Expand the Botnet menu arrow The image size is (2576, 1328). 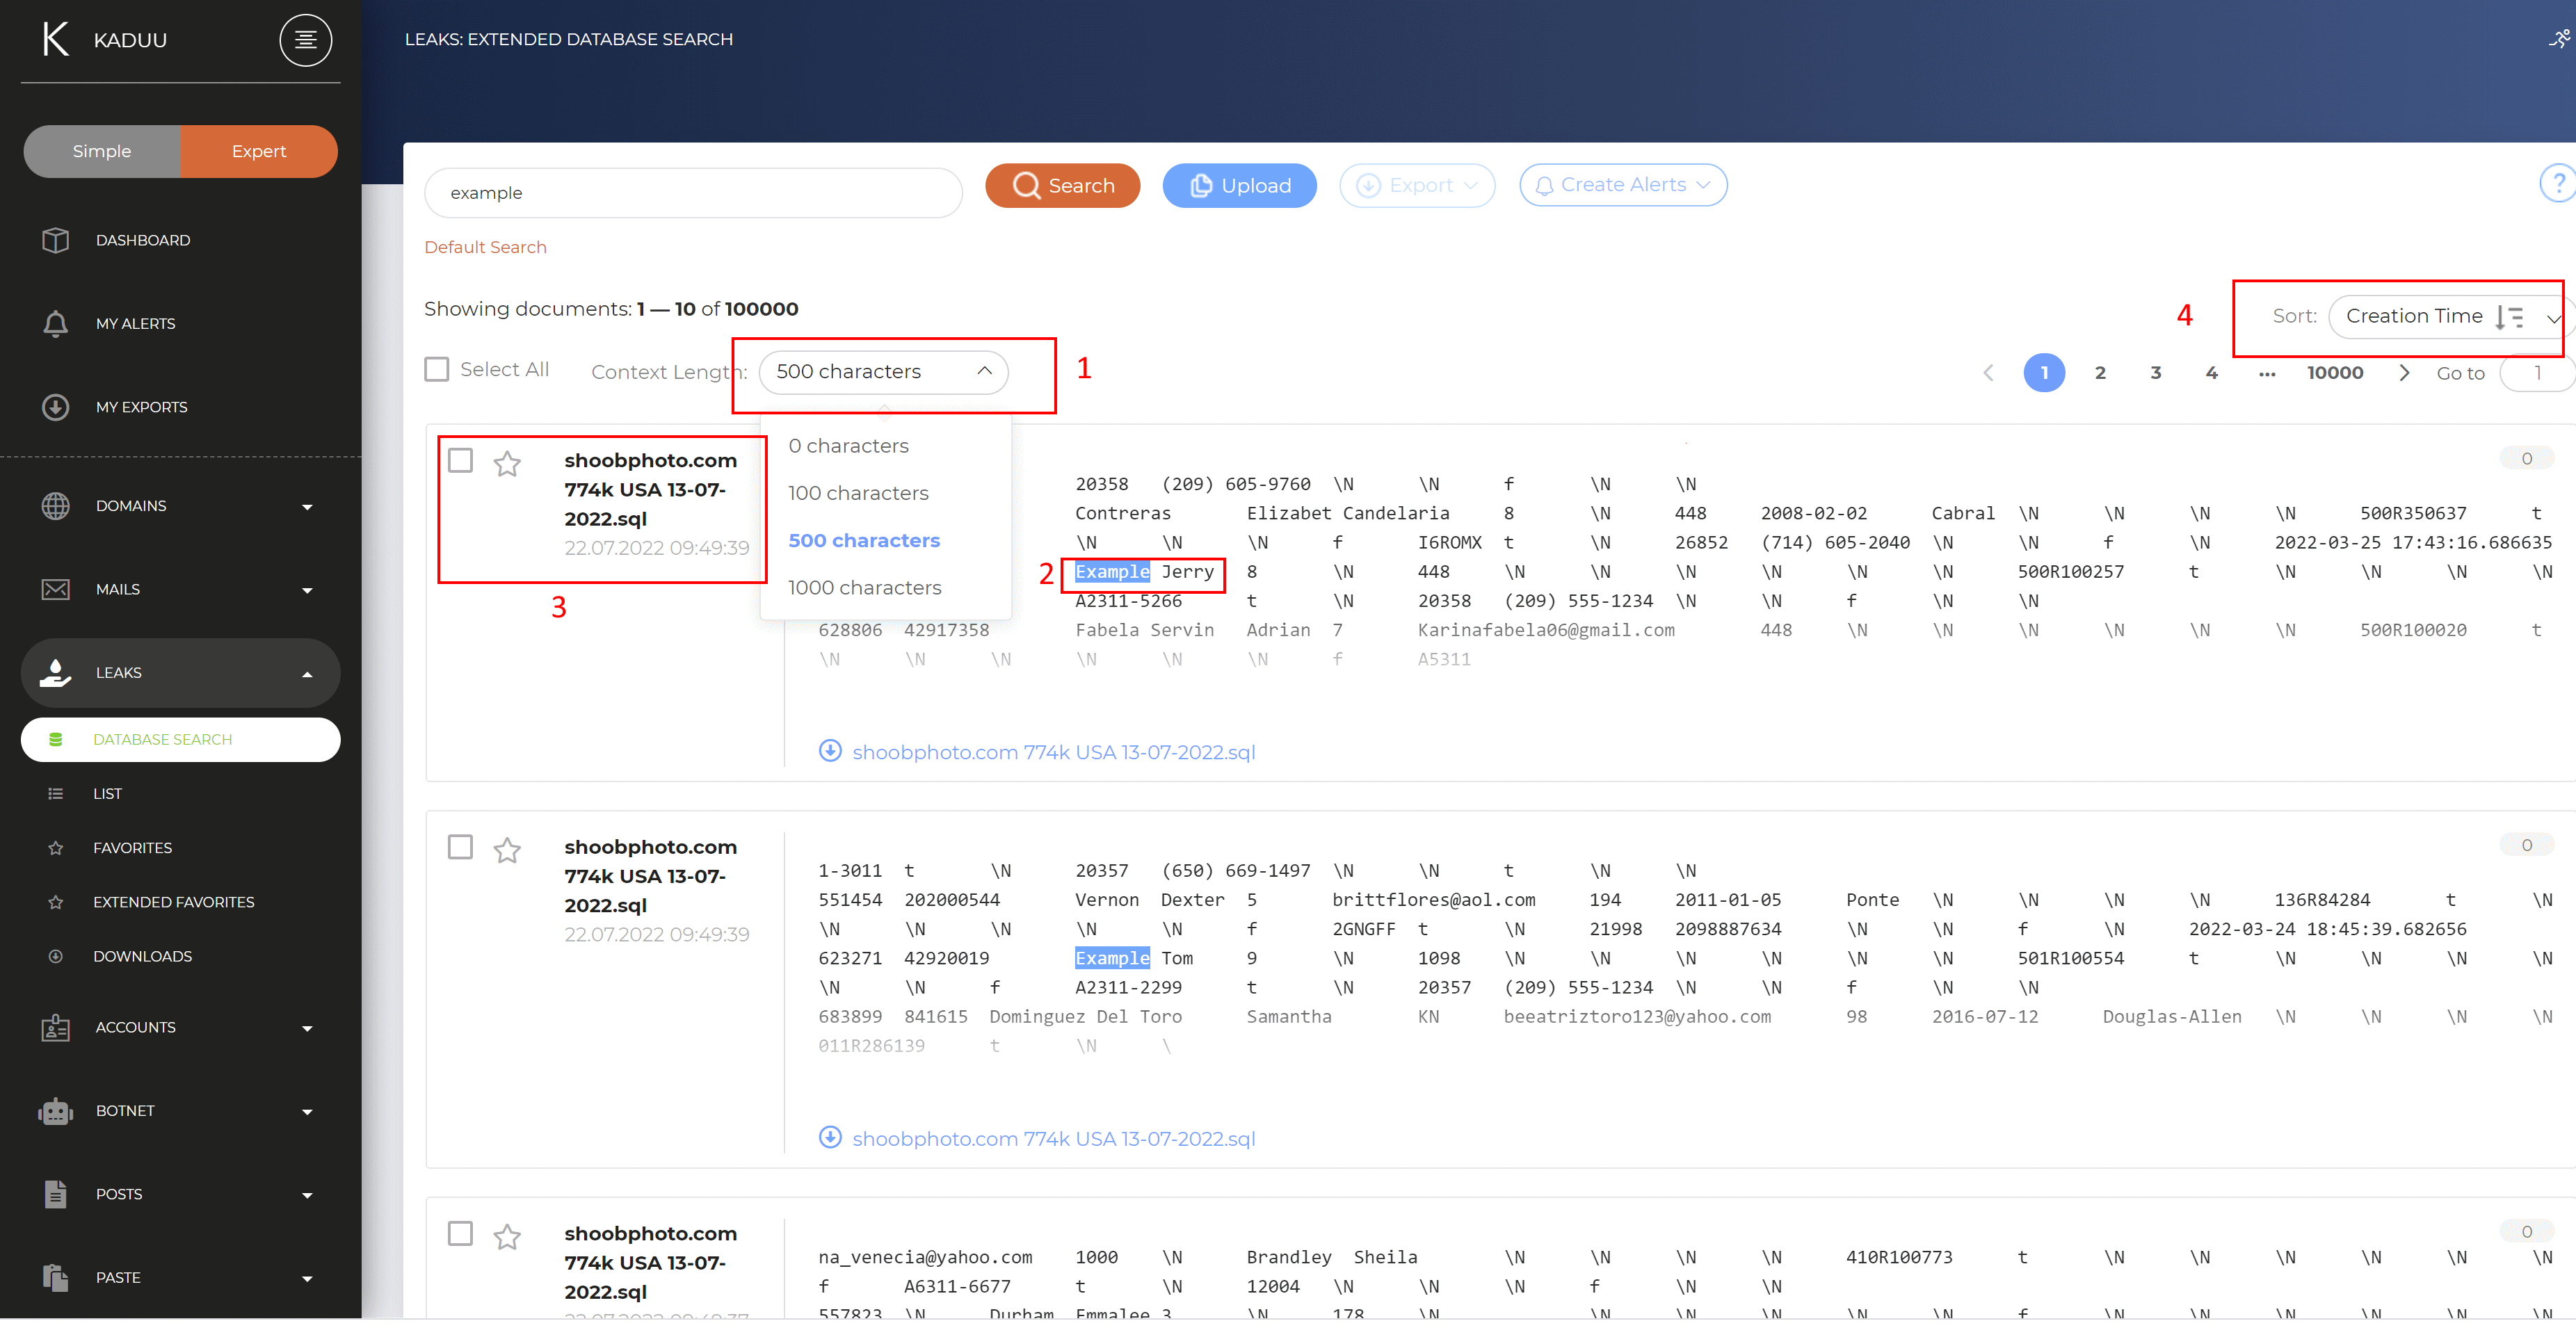point(307,1112)
